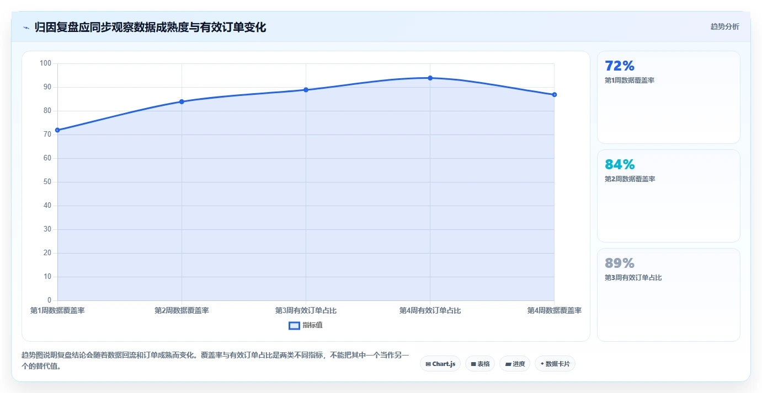Click the x-axis label 第4周有效订单占比
The image size is (762, 393).
click(430, 310)
